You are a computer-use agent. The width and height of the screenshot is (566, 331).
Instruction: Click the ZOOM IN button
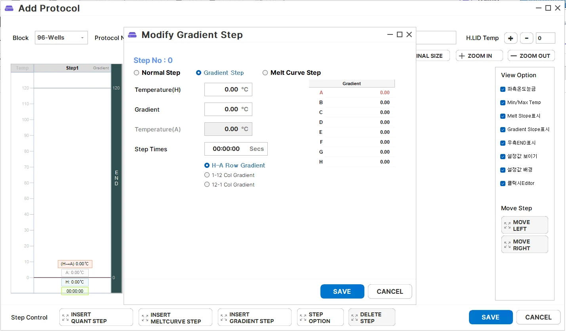(x=479, y=56)
